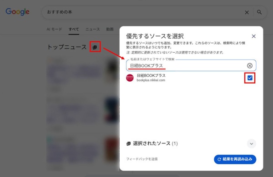The width and height of the screenshot is (273, 177).
Task: Click the 日経BOOKプラス site logo
Action: coord(130,78)
